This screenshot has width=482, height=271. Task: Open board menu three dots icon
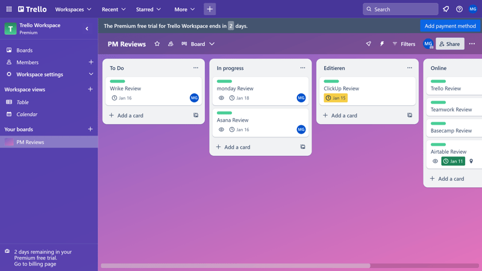(x=472, y=44)
